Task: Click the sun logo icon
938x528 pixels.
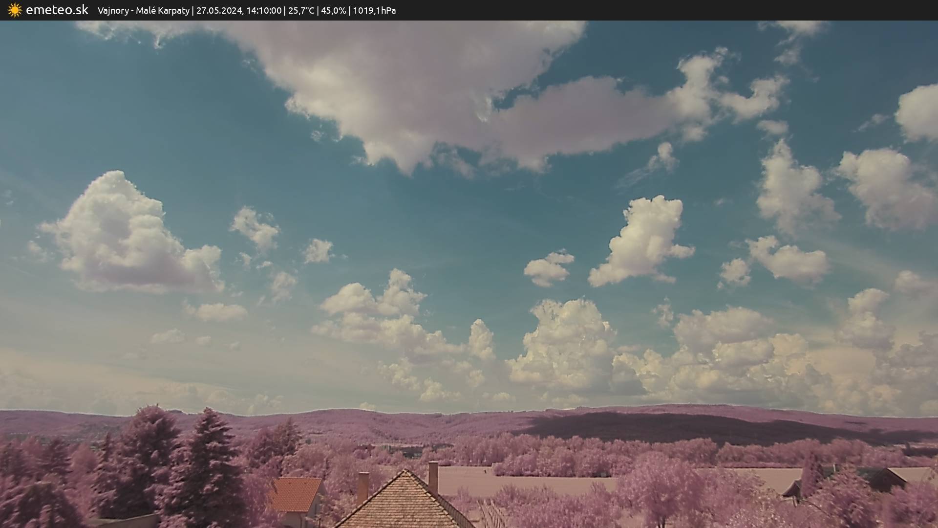Action: coord(15,10)
